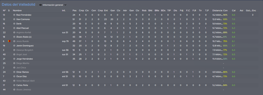Open the Información general dropdown

(x=53, y=5)
